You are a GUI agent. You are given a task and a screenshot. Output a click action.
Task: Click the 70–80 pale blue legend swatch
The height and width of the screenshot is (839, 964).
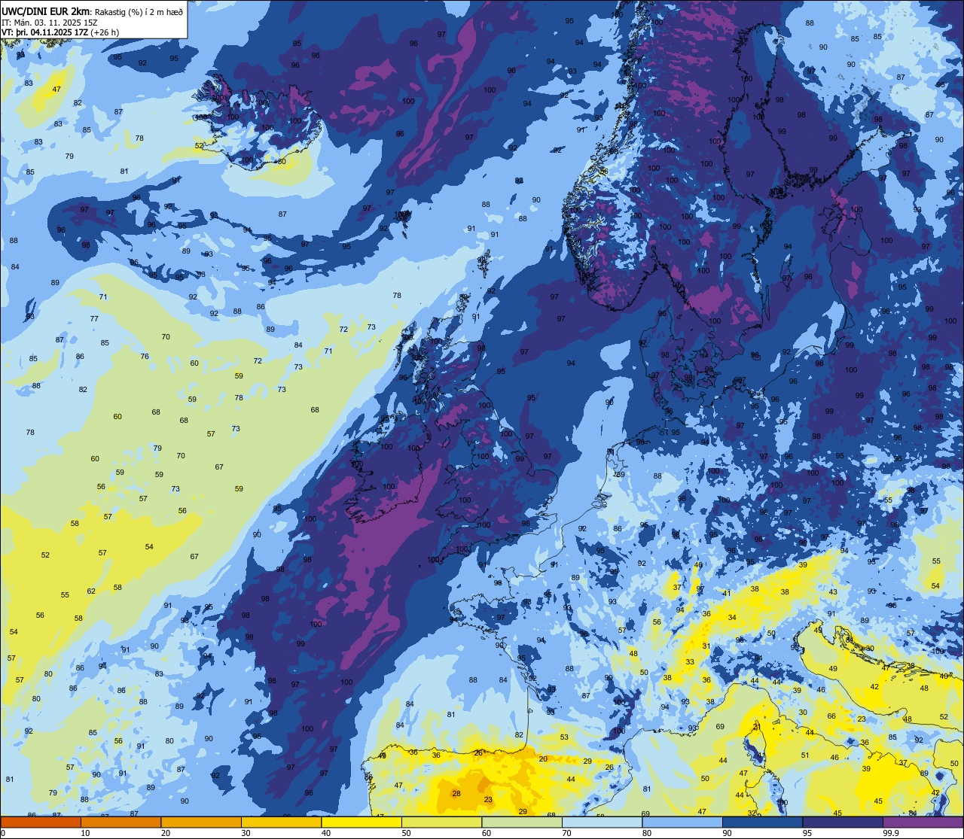602,822
